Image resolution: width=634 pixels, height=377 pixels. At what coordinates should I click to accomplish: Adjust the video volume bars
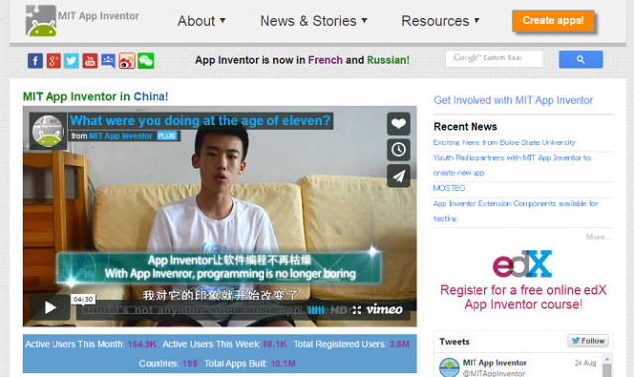(x=316, y=310)
